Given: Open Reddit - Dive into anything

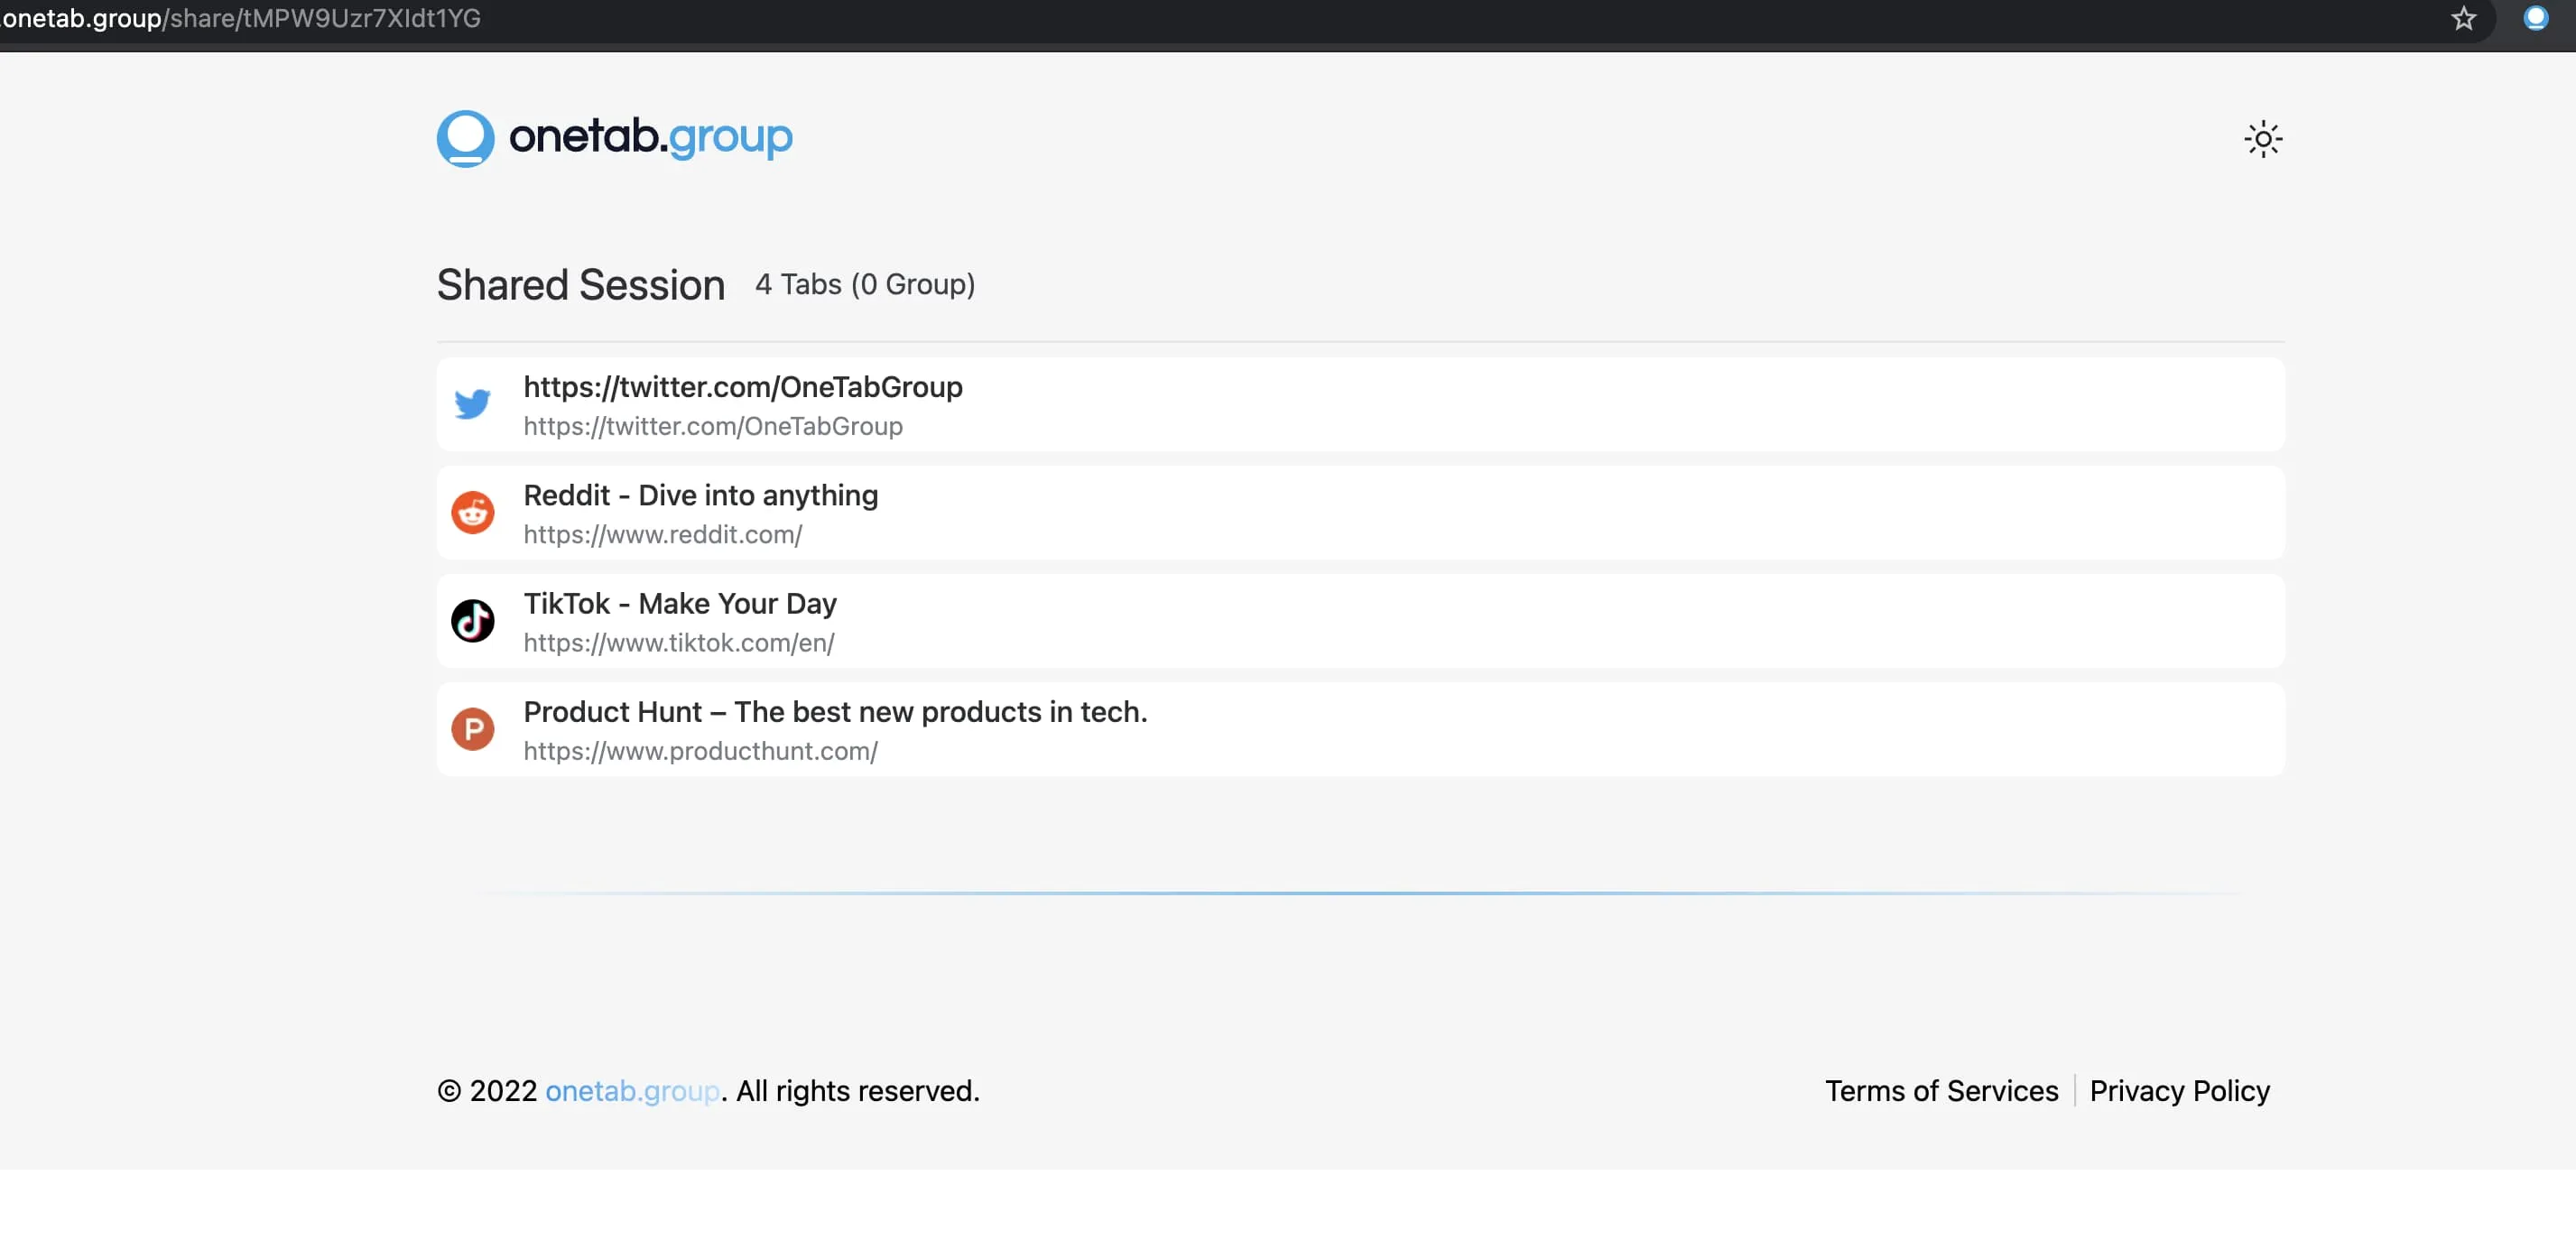Looking at the screenshot, I should [x=700, y=495].
